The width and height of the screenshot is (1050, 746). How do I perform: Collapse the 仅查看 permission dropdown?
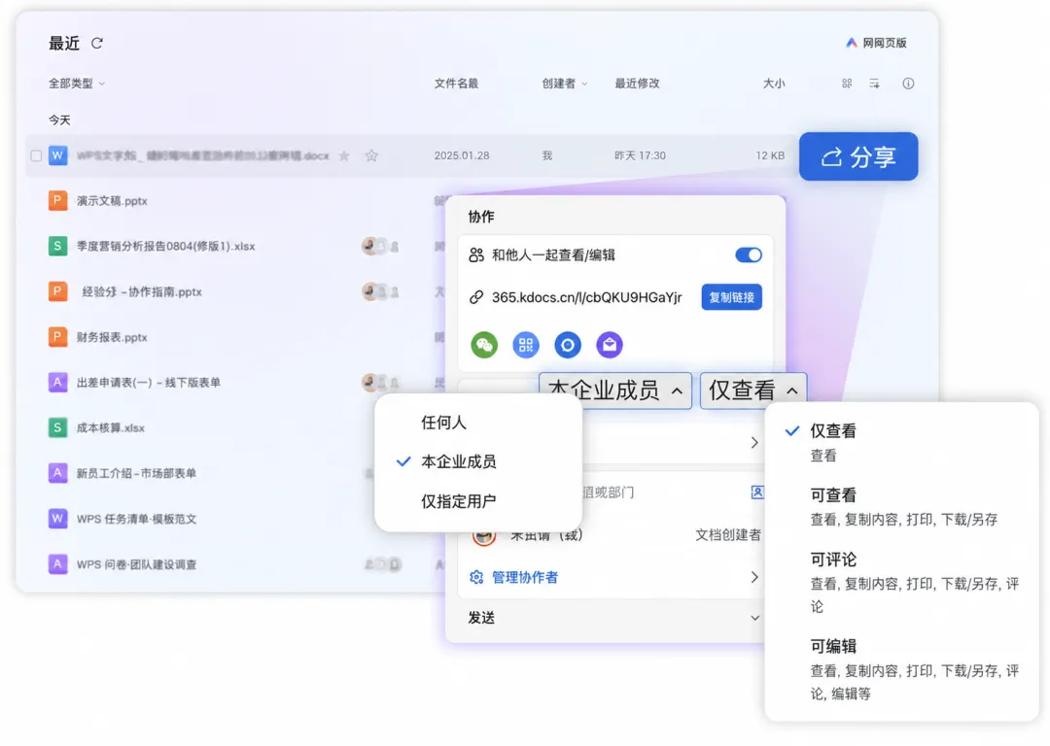(753, 390)
